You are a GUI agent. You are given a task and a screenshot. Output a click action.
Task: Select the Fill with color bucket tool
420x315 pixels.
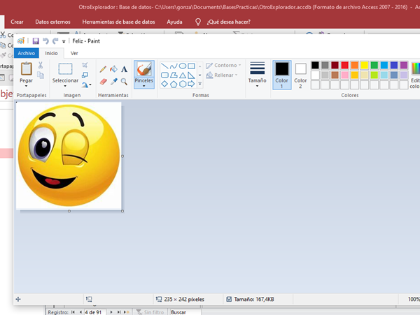tap(113, 69)
